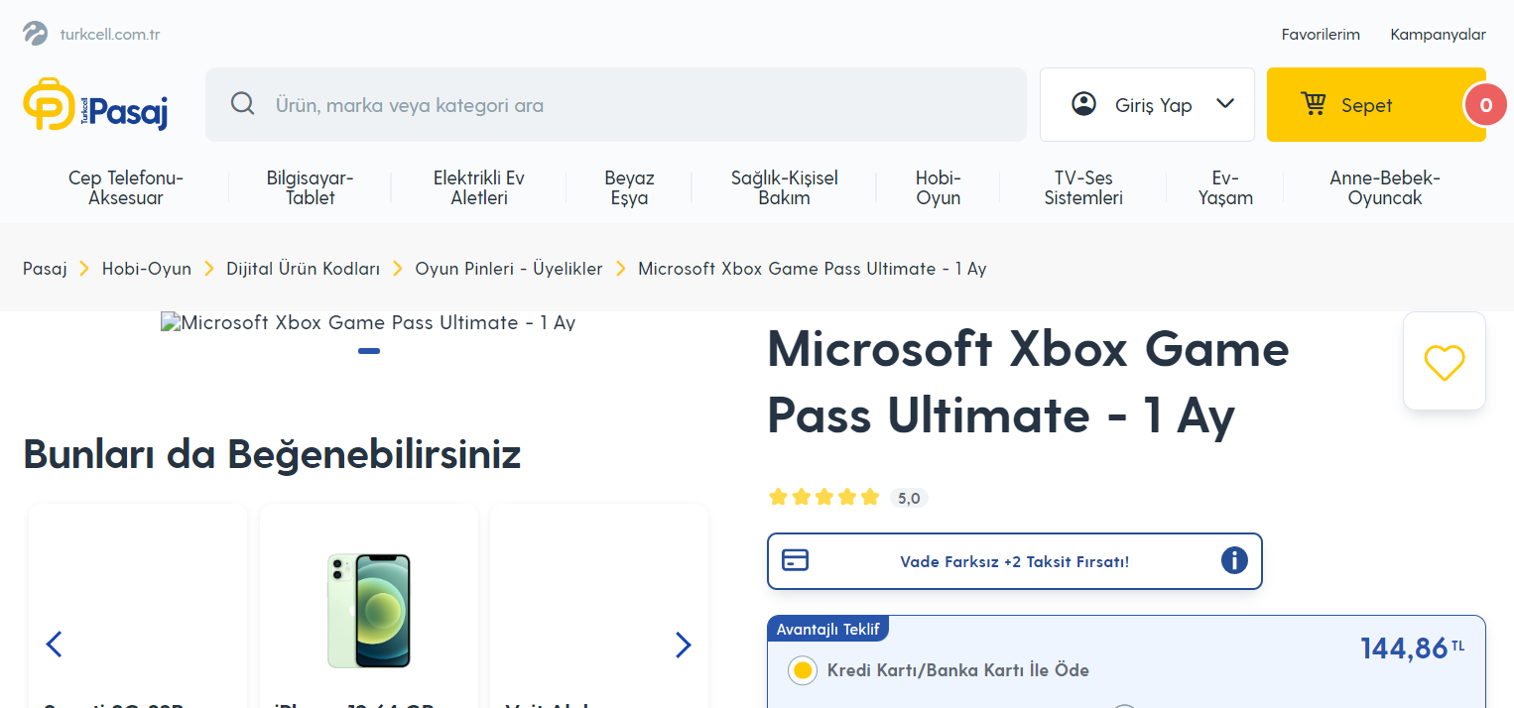
Task: Click the Avantajlı Teklif label
Action: point(828,629)
